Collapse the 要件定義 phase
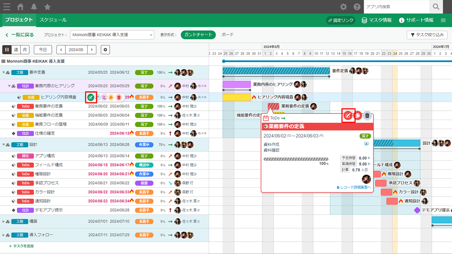This screenshot has width=452, height=254. pos(4,72)
